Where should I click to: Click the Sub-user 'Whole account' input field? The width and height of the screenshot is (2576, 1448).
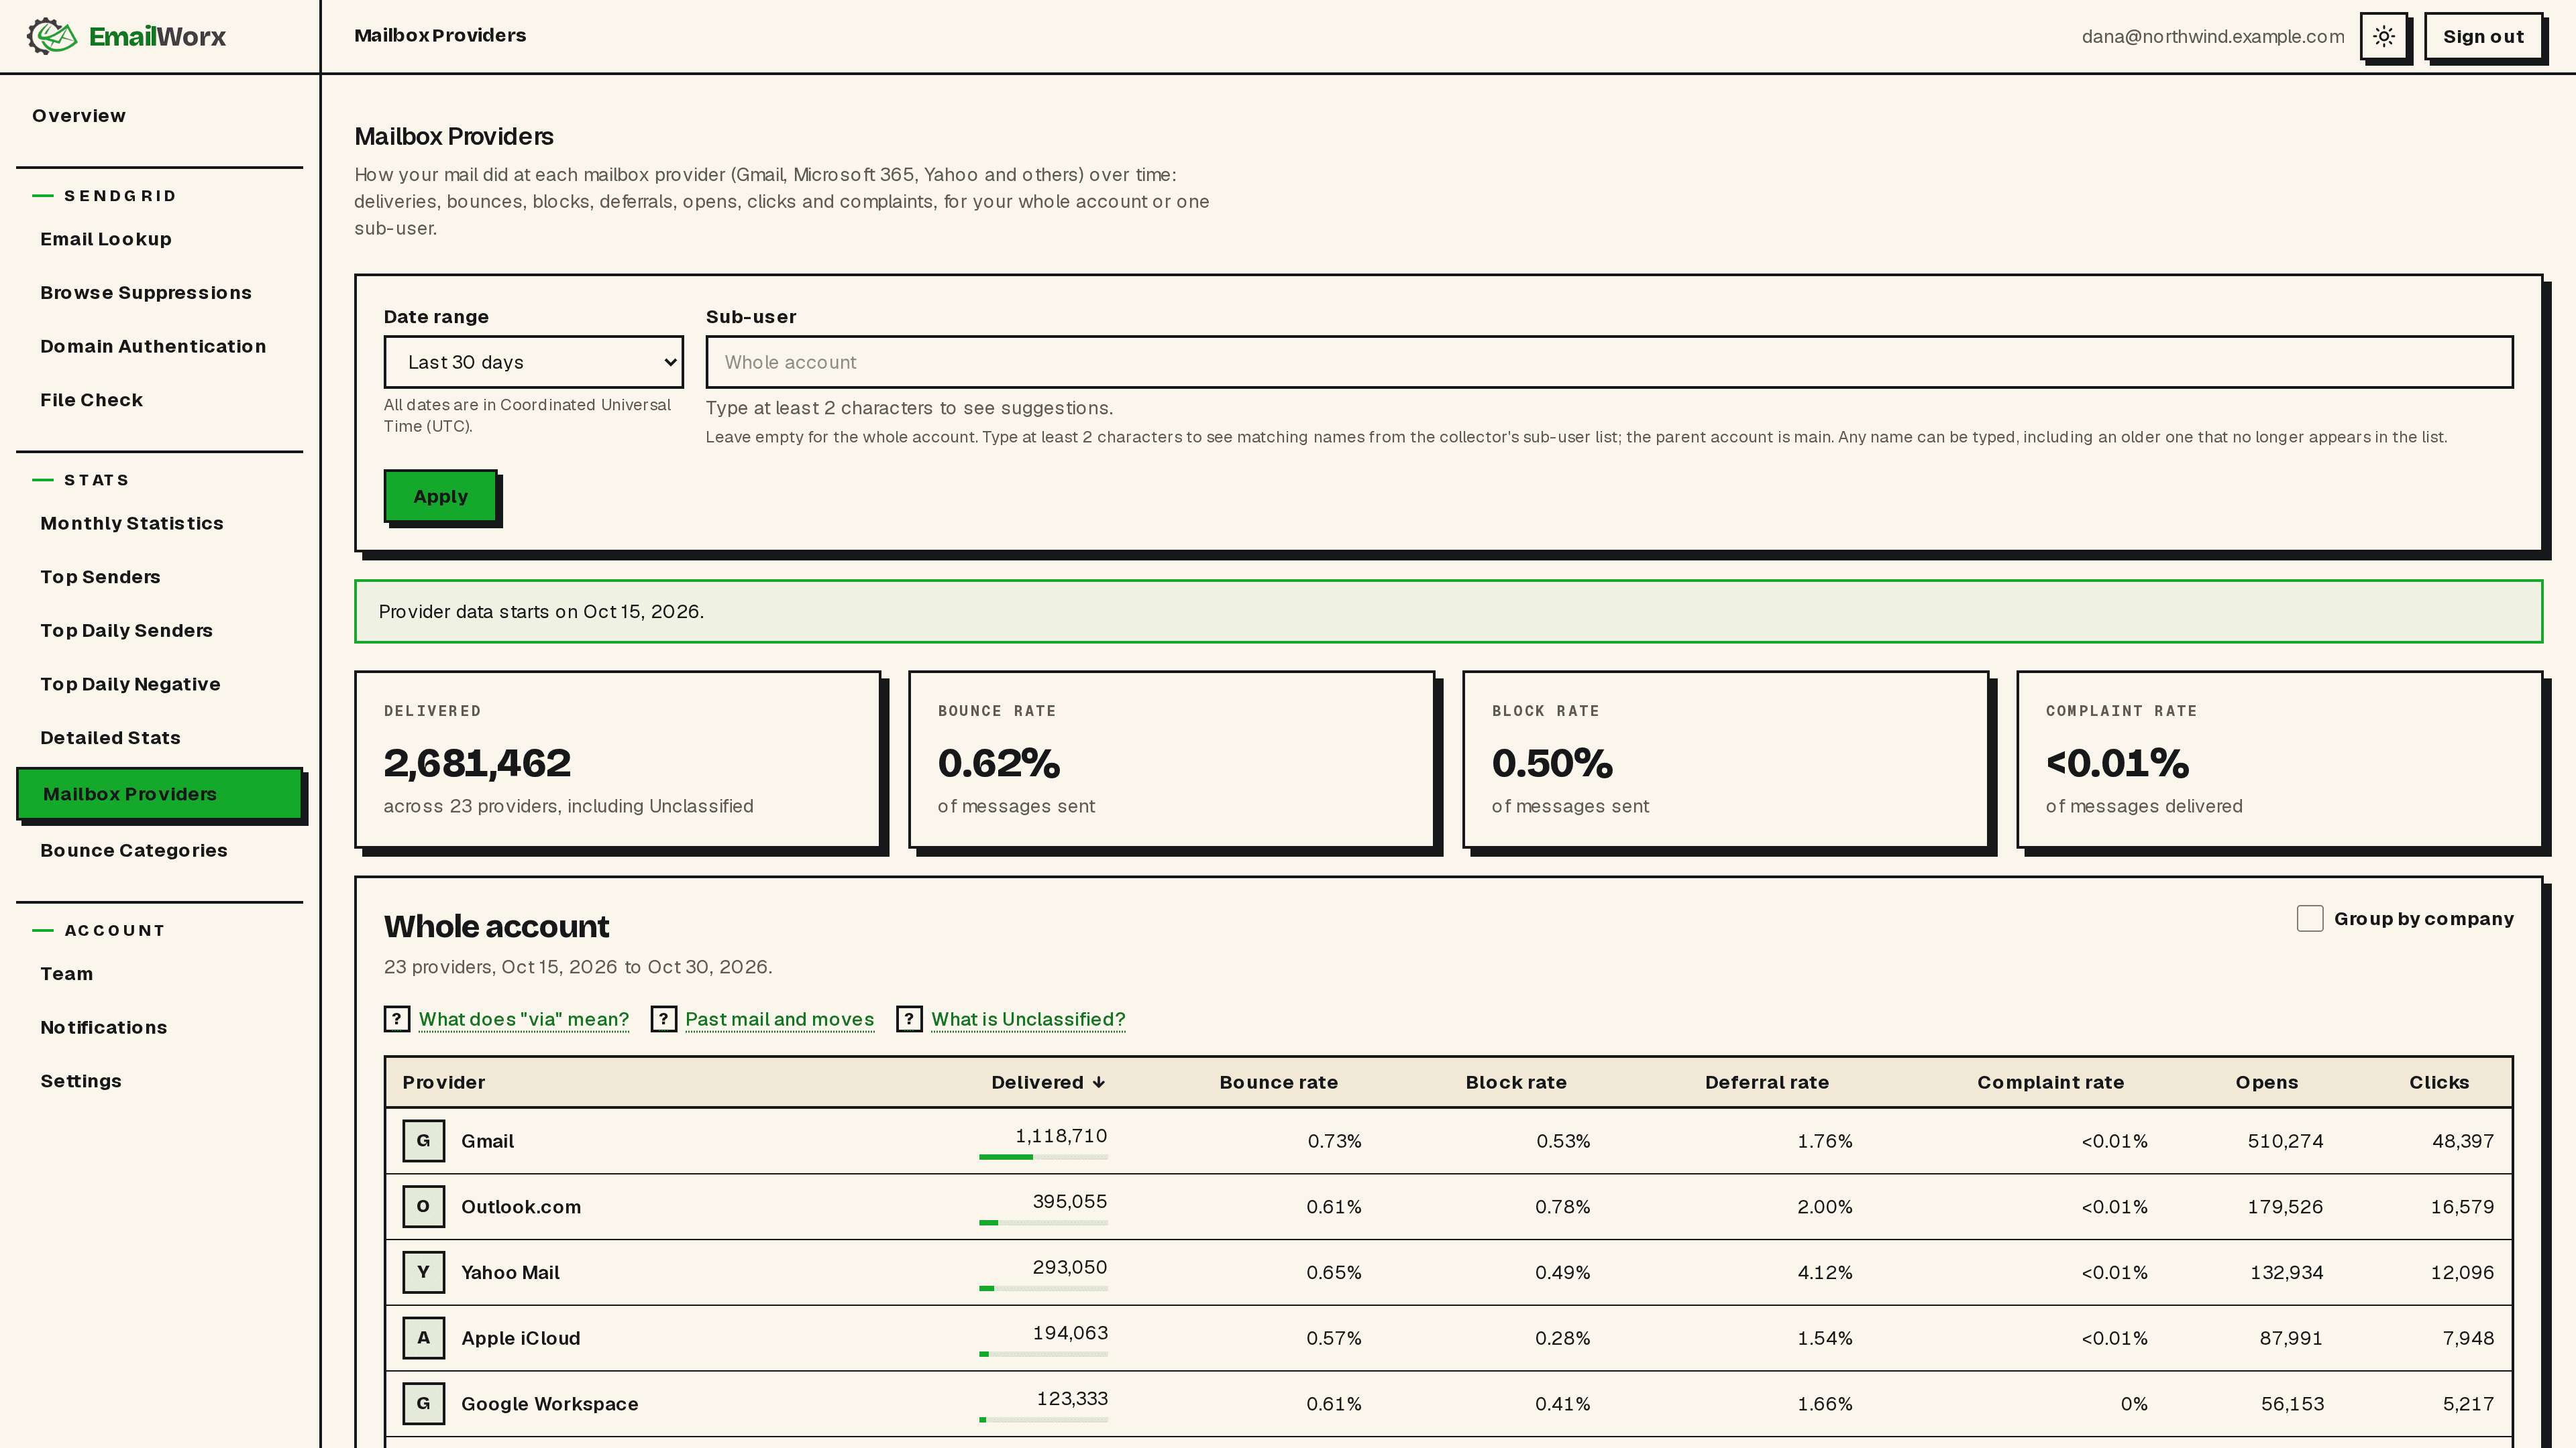1609,362
